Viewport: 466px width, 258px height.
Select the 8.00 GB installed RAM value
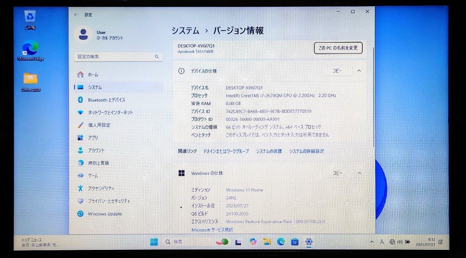tap(233, 103)
